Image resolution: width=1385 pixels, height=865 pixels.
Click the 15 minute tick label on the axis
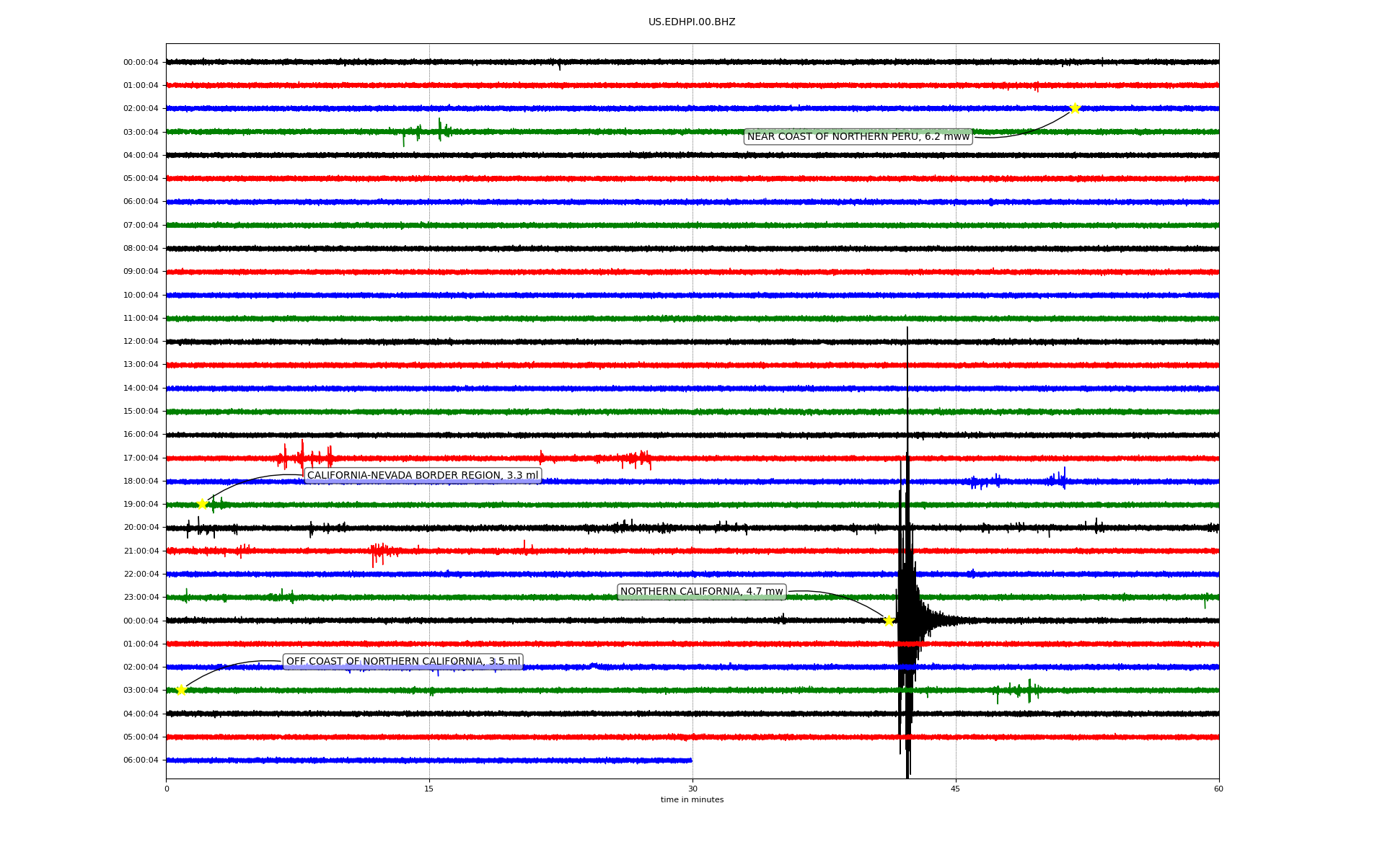click(429, 789)
